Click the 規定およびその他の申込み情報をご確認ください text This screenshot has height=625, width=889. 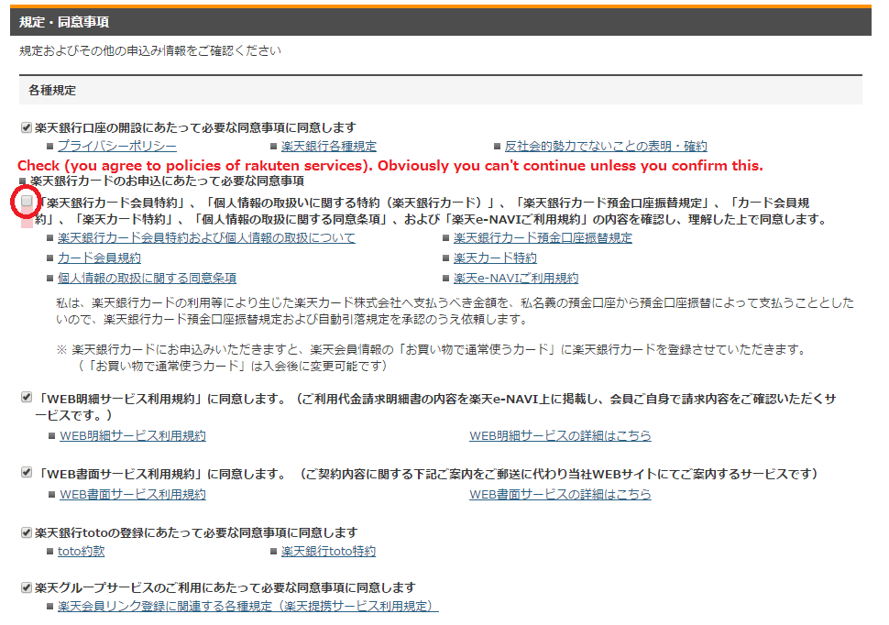tap(150, 51)
